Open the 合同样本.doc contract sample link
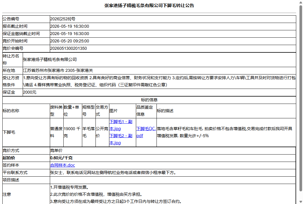 pyautogui.click(x=62, y=165)
